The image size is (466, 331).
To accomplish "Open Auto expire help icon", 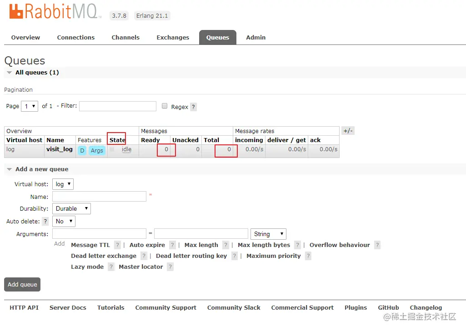I will [x=172, y=245].
